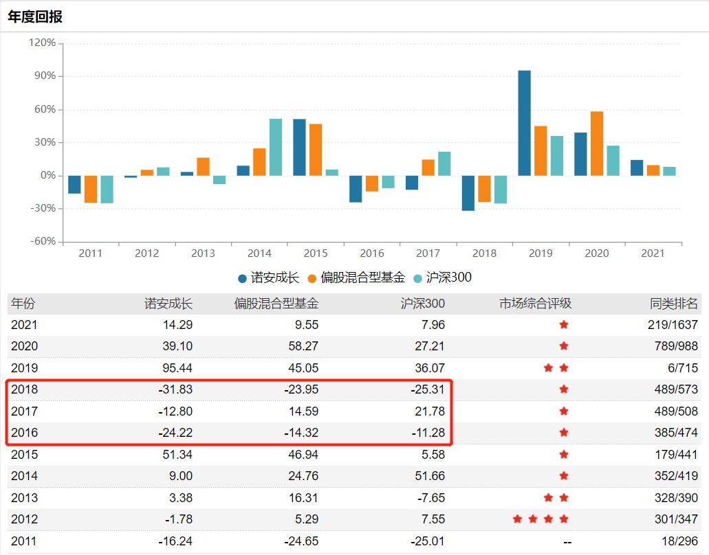Click the 年度回报 section title
This screenshot has width=709, height=555.
click(x=35, y=16)
